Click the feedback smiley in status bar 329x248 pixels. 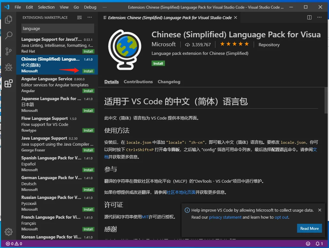[x=308, y=244]
